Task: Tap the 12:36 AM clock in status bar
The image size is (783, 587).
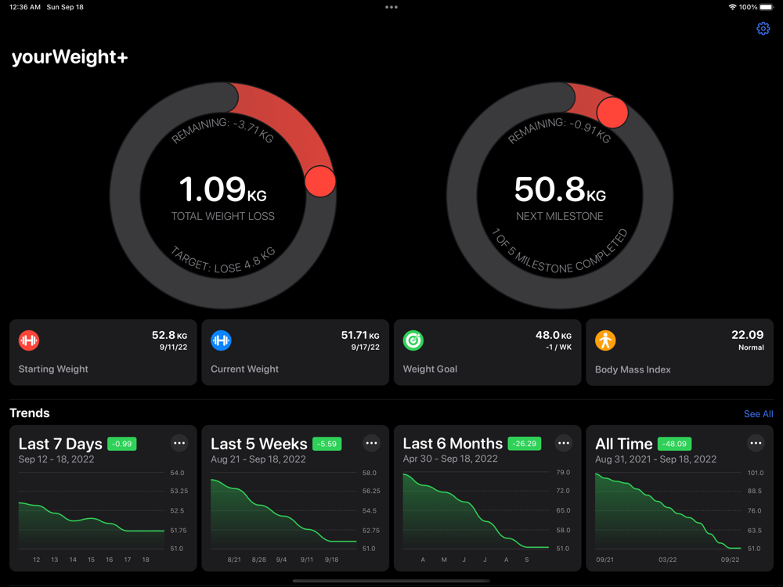Action: point(25,7)
